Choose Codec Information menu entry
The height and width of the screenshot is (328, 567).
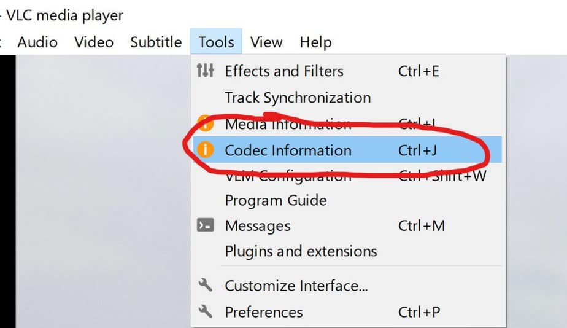click(347, 150)
